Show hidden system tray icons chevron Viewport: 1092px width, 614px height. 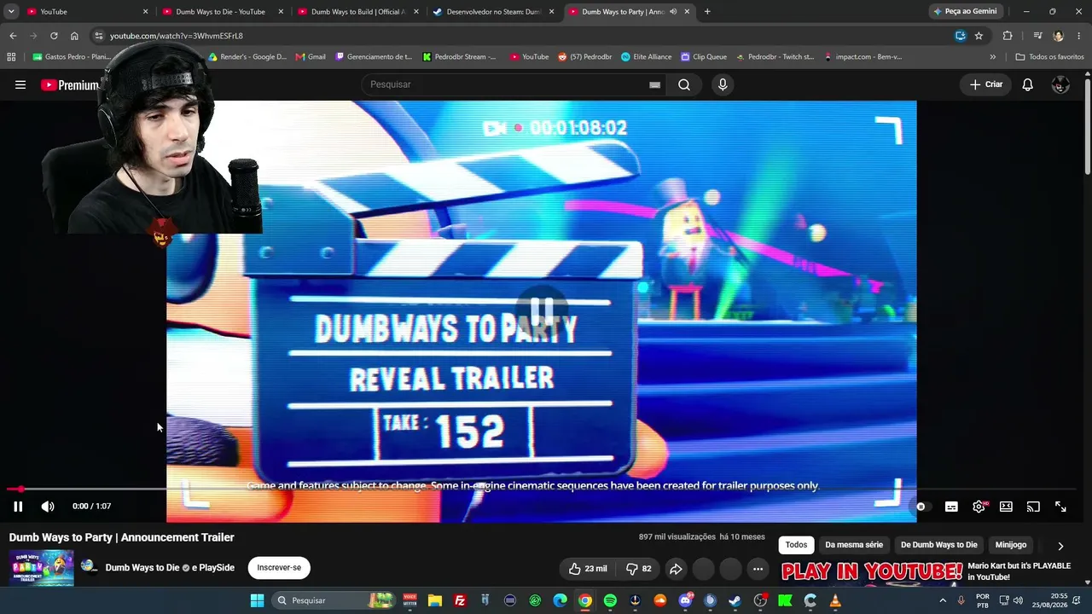(x=943, y=600)
